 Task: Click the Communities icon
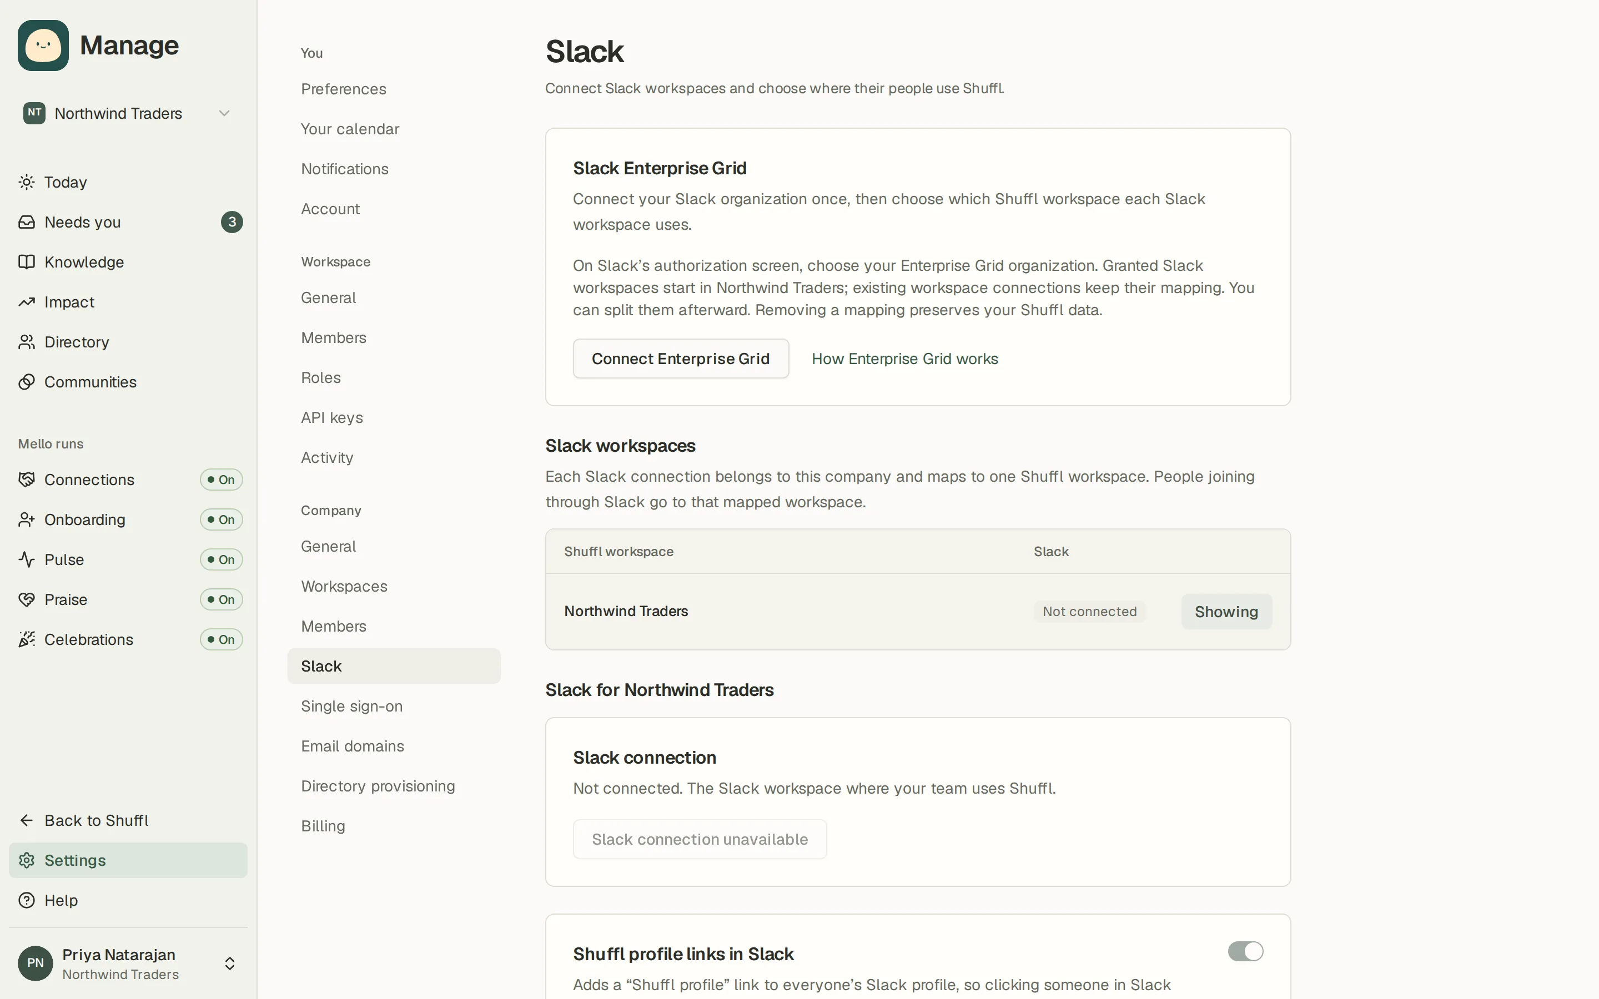point(27,382)
